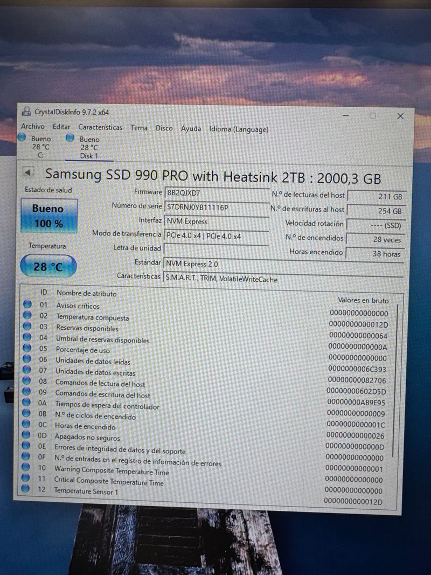Viewport: 431px width, 575px height.
Task: Click the raw value 0000000006C393
Action: coord(357,369)
